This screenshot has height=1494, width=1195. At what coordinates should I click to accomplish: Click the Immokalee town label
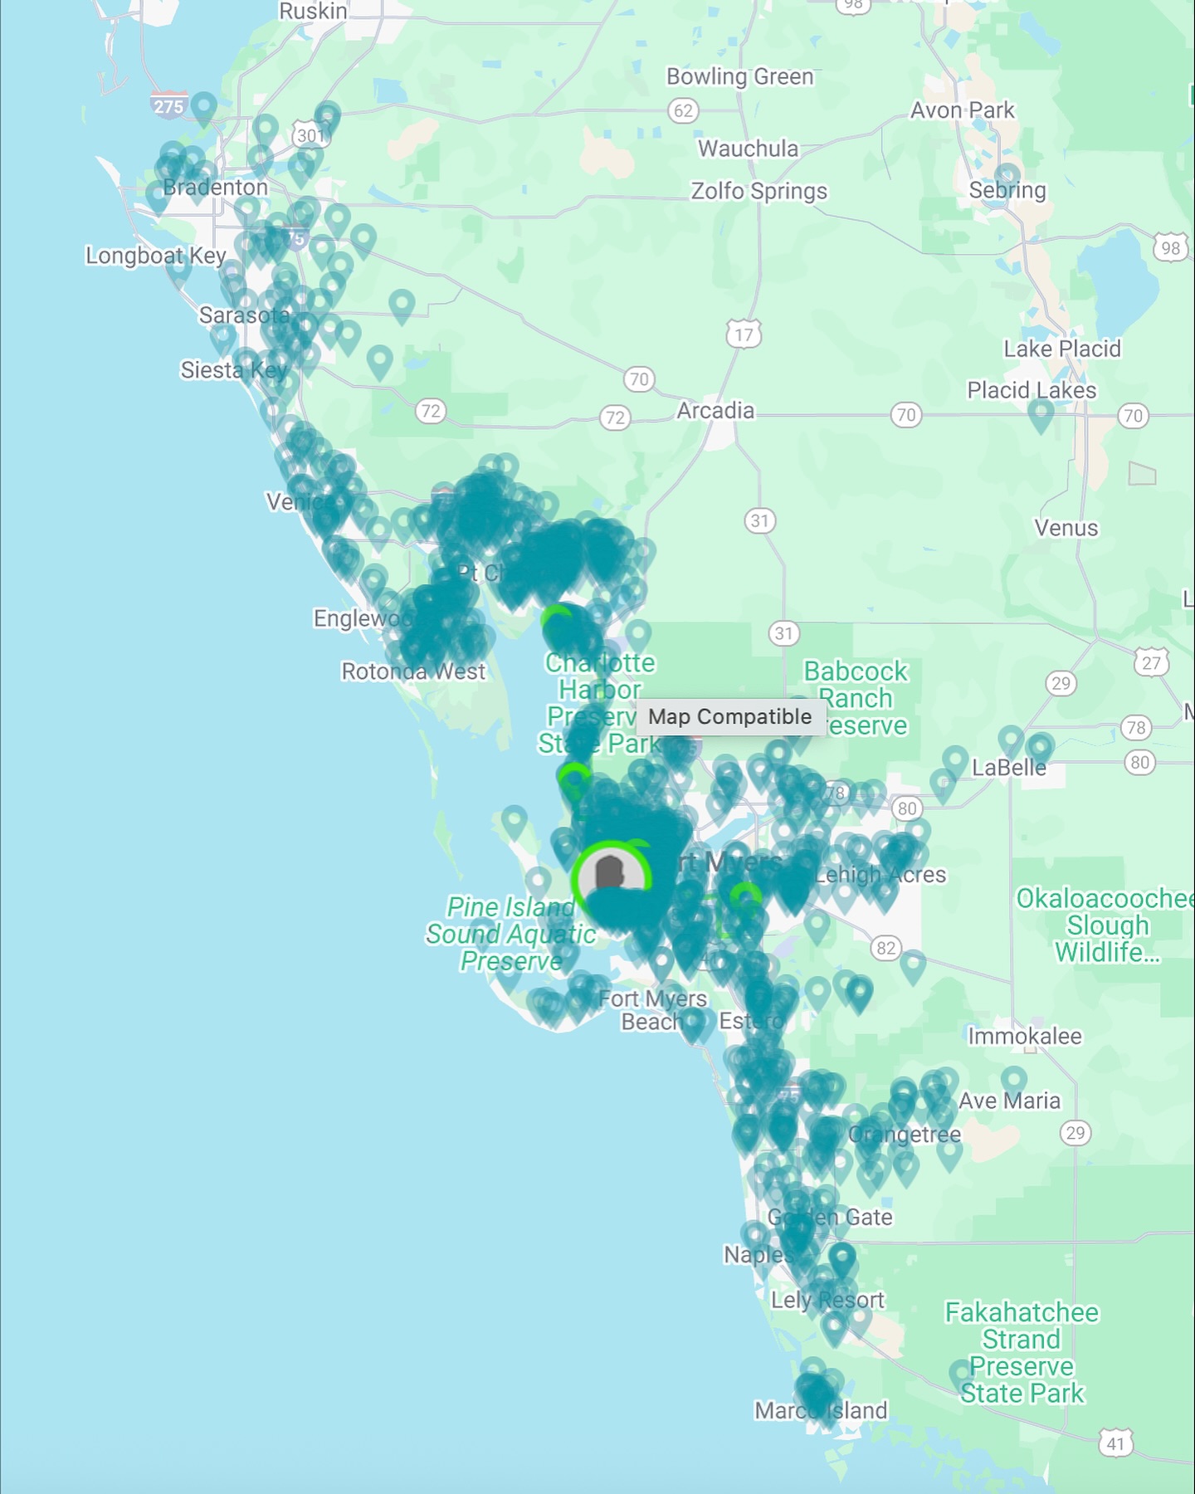point(1025,1036)
